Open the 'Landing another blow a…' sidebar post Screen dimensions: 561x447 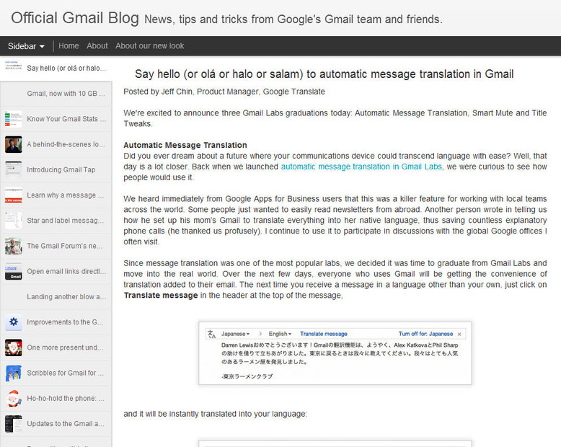pyautogui.click(x=56, y=297)
